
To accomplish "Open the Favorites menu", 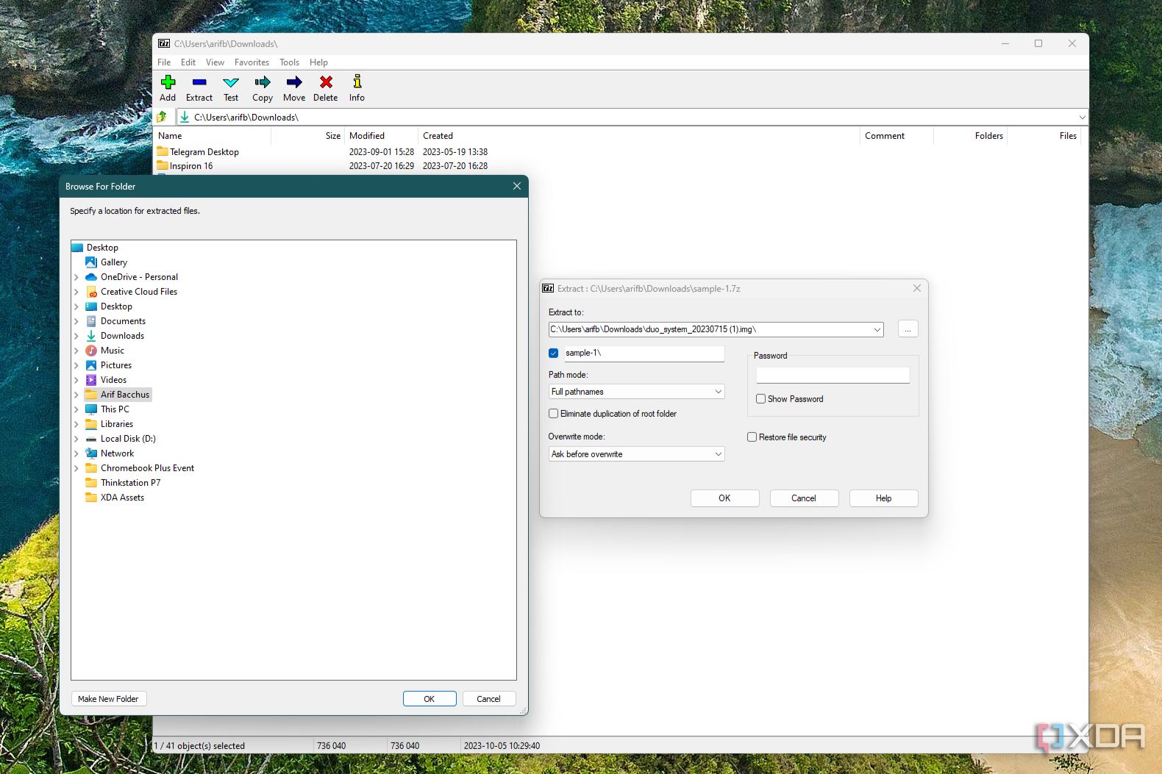I will coord(252,62).
